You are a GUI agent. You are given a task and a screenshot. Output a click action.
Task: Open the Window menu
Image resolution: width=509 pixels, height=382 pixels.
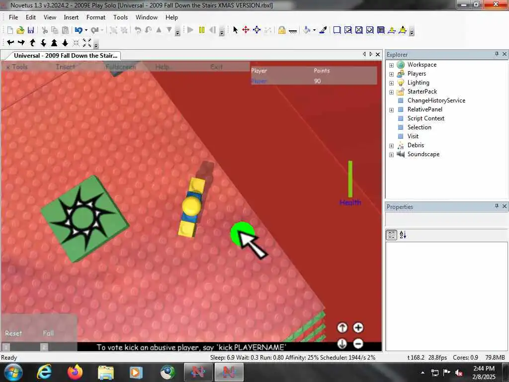[147, 17]
